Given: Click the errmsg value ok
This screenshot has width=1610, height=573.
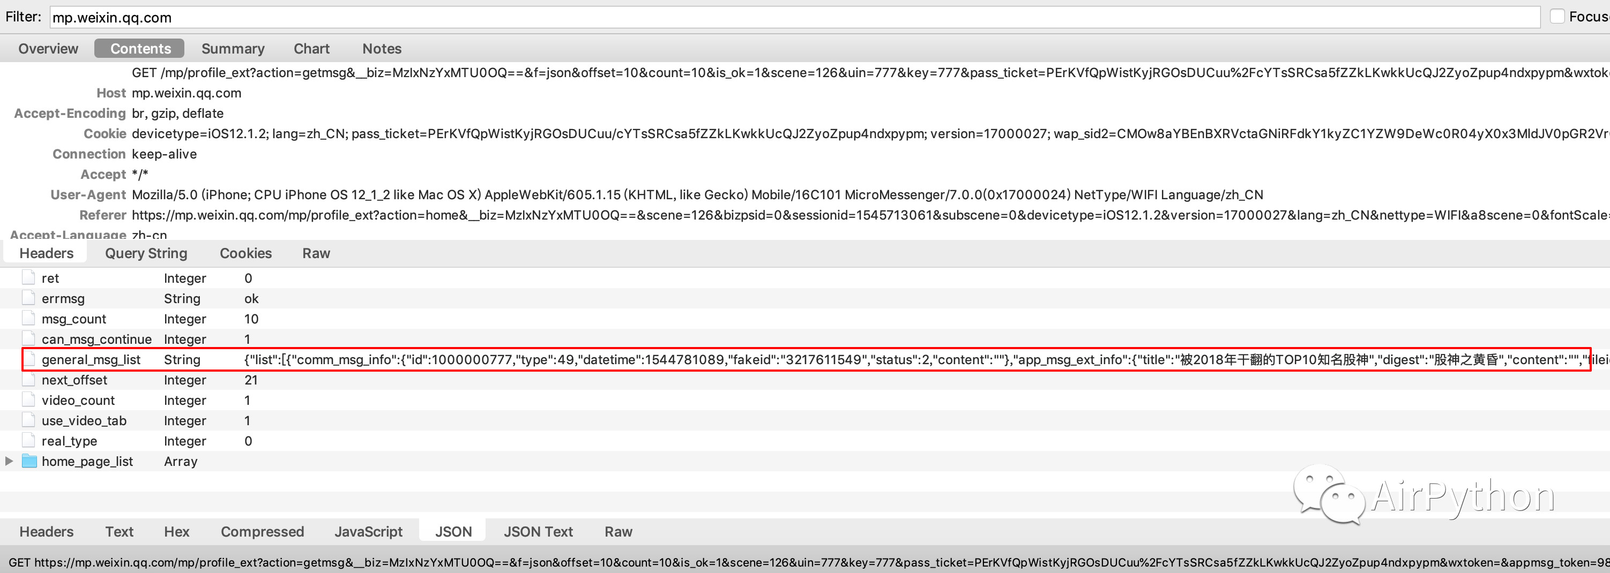Looking at the screenshot, I should pyautogui.click(x=251, y=299).
